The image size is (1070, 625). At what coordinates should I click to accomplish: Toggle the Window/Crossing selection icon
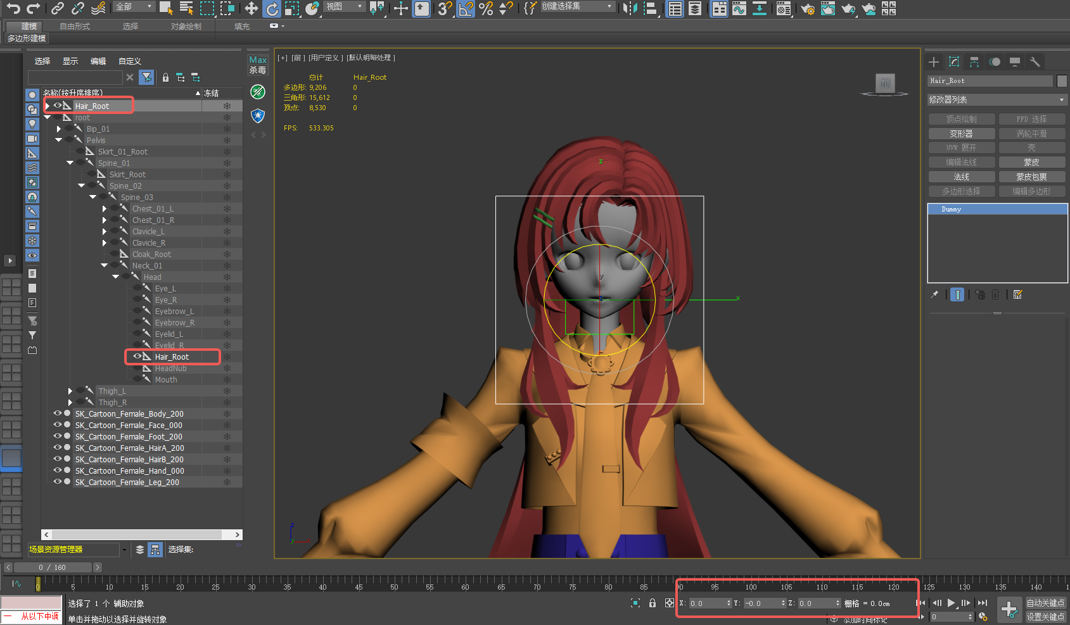coord(227,8)
